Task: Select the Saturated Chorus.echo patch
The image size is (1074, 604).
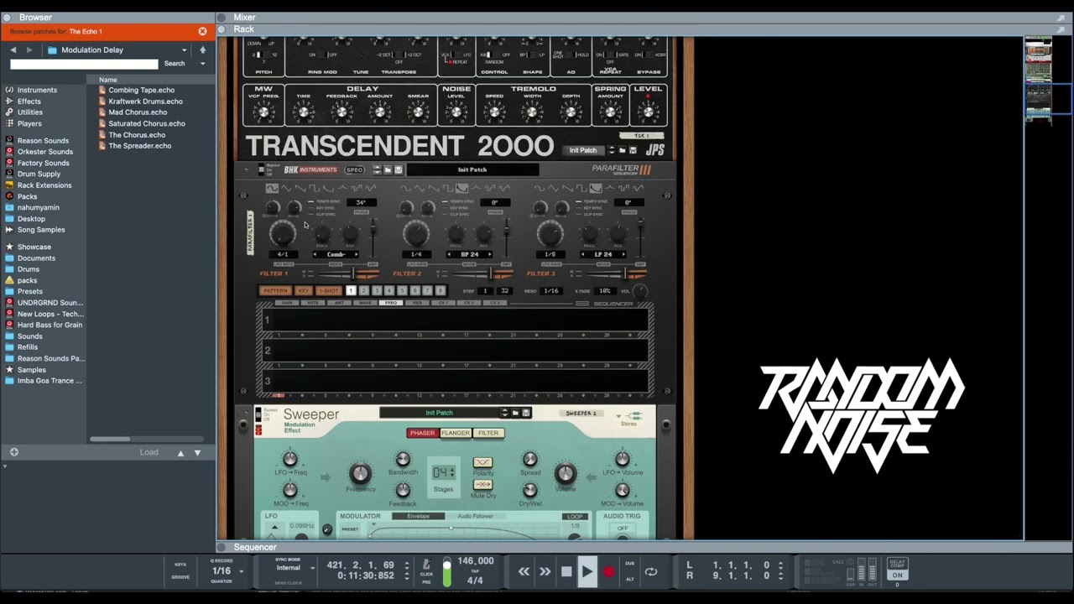Action: [147, 123]
